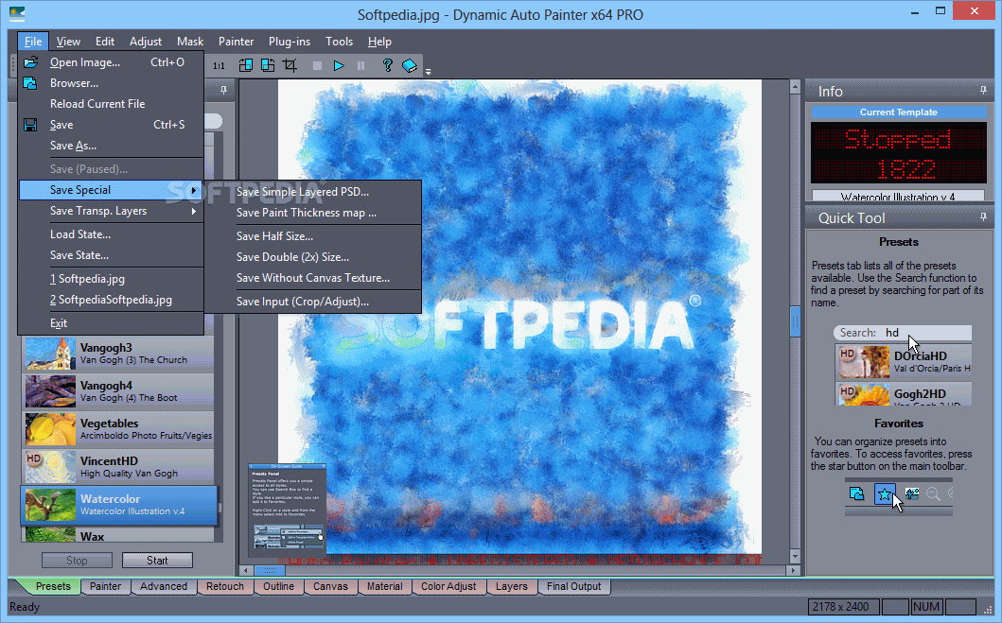Image resolution: width=1002 pixels, height=623 pixels.
Task: Select the VincentHD preset
Action: pyautogui.click(x=119, y=467)
